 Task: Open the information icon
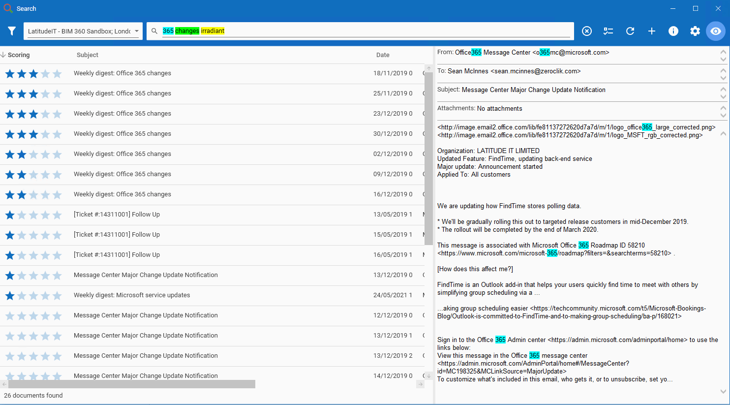pyautogui.click(x=673, y=31)
